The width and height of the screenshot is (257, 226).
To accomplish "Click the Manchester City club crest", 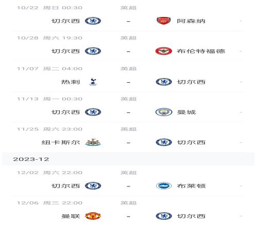I will pos(163,112).
